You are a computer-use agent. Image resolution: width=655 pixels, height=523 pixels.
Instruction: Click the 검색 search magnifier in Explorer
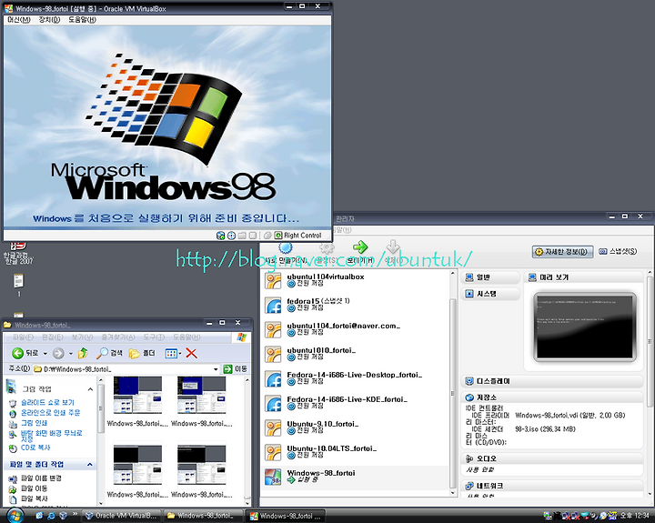pyautogui.click(x=109, y=354)
